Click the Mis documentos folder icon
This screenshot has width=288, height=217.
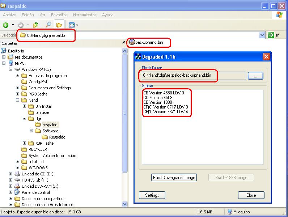pyautogui.click(x=10, y=57)
